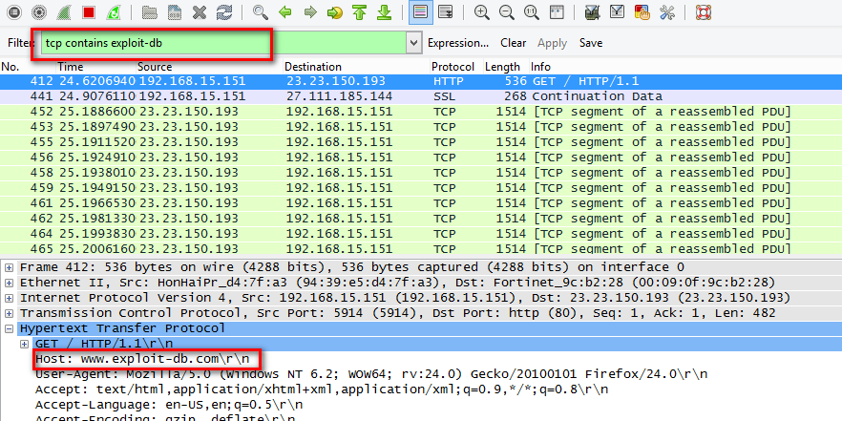The width and height of the screenshot is (842, 421).
Task: Select packet 461 TCP segment row
Action: (421, 203)
